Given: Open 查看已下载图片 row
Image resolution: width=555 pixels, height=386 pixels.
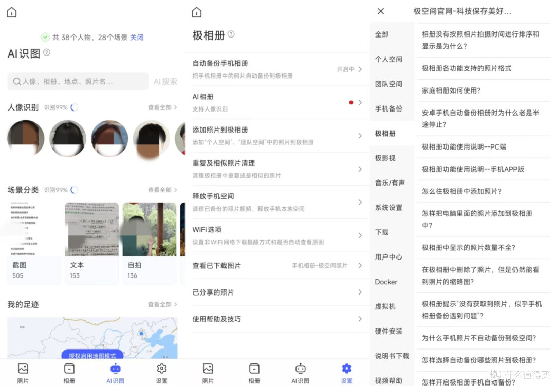Looking at the screenshot, I should click(278, 266).
